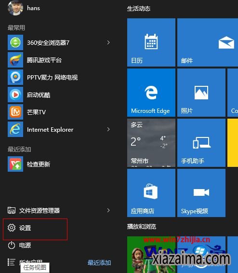
Task: Expand the Internet Explorer jump list arrow
Action: [108, 129]
